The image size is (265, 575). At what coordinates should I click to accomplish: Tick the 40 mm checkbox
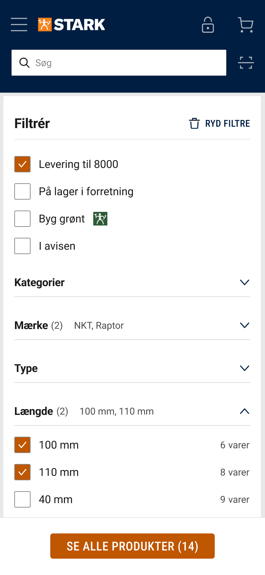click(22, 499)
